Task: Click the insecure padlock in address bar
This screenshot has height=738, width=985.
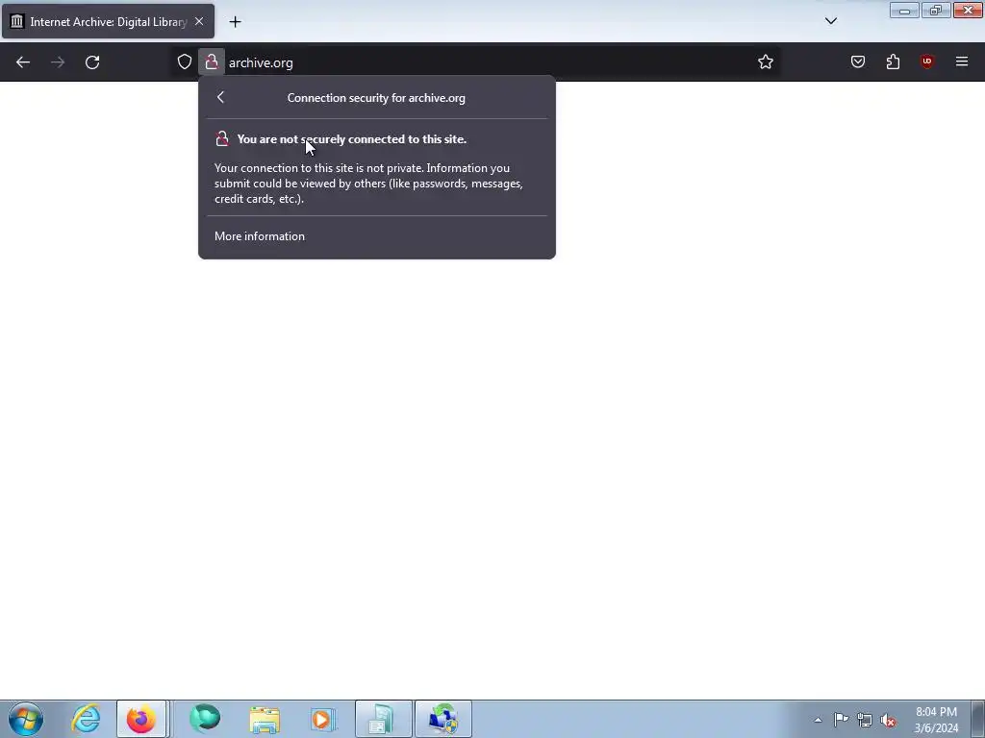Action: coord(212,61)
